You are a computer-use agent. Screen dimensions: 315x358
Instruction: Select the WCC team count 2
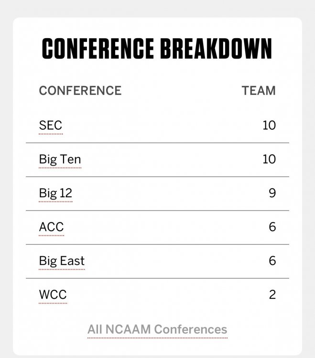272,295
